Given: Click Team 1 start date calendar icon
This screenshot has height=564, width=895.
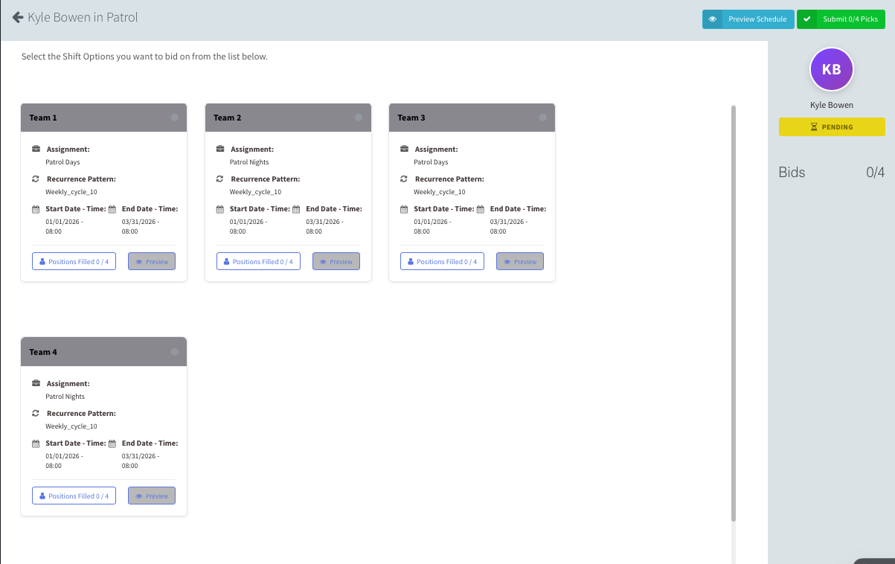Looking at the screenshot, I should tap(36, 209).
